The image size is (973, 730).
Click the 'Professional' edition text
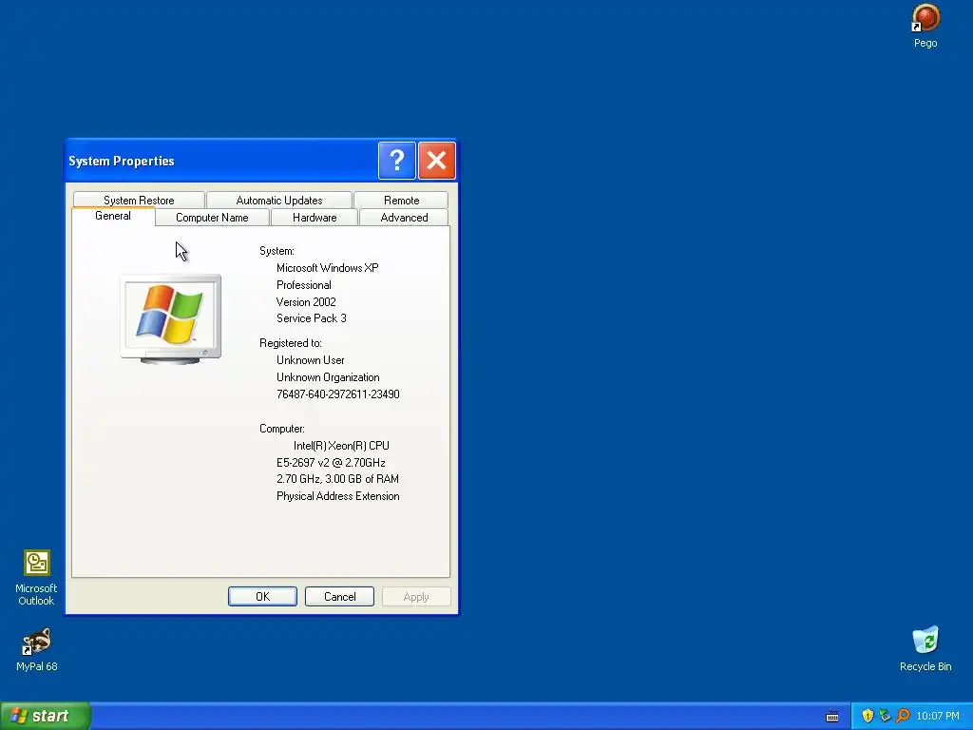304,285
